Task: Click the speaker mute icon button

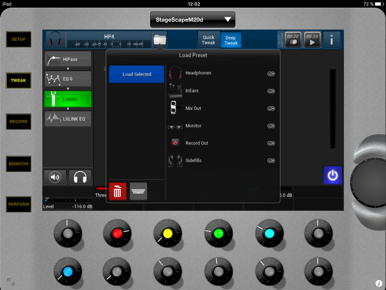Action: 55,177
